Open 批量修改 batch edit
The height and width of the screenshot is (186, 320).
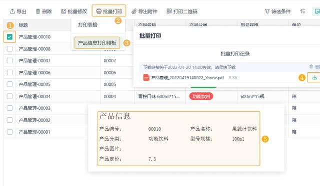click(x=74, y=11)
